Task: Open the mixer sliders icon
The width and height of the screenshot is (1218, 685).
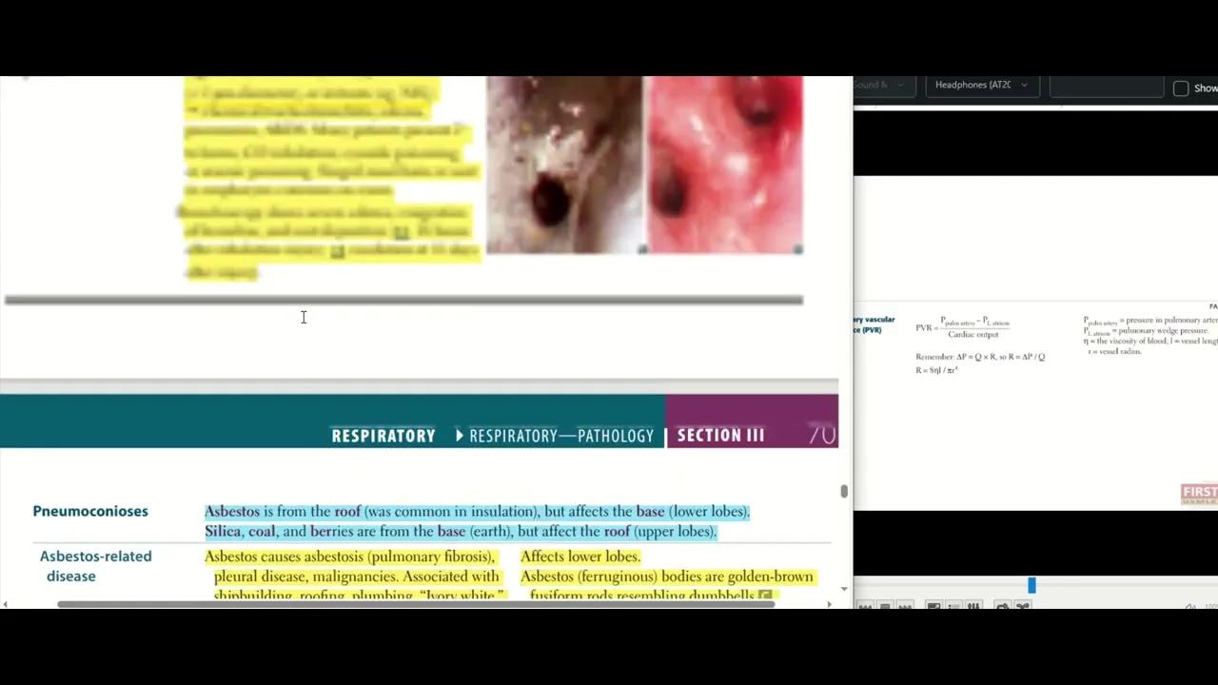Action: (972, 606)
